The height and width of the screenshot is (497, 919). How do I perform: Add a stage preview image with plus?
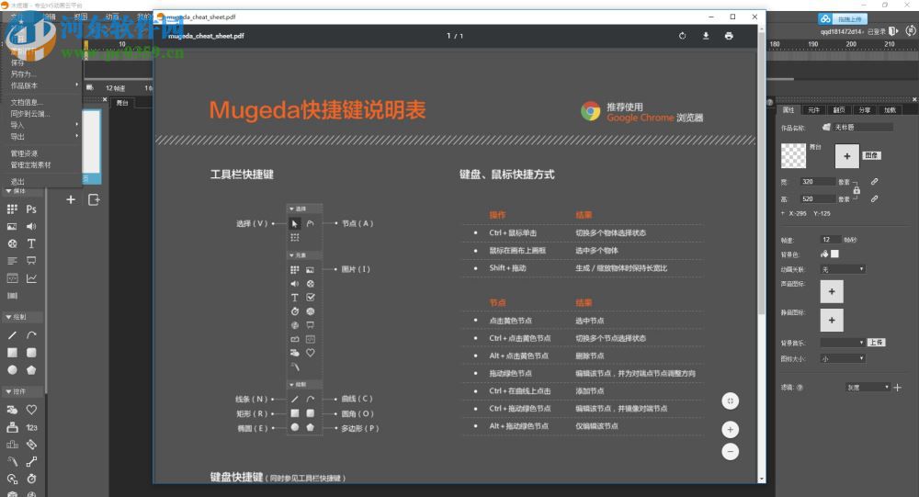click(x=847, y=156)
